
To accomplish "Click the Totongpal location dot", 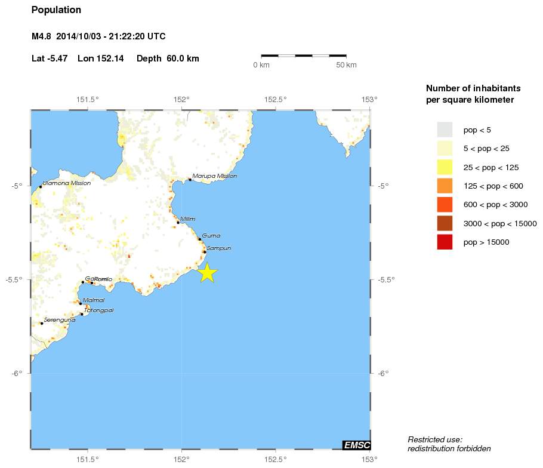I will (x=82, y=314).
